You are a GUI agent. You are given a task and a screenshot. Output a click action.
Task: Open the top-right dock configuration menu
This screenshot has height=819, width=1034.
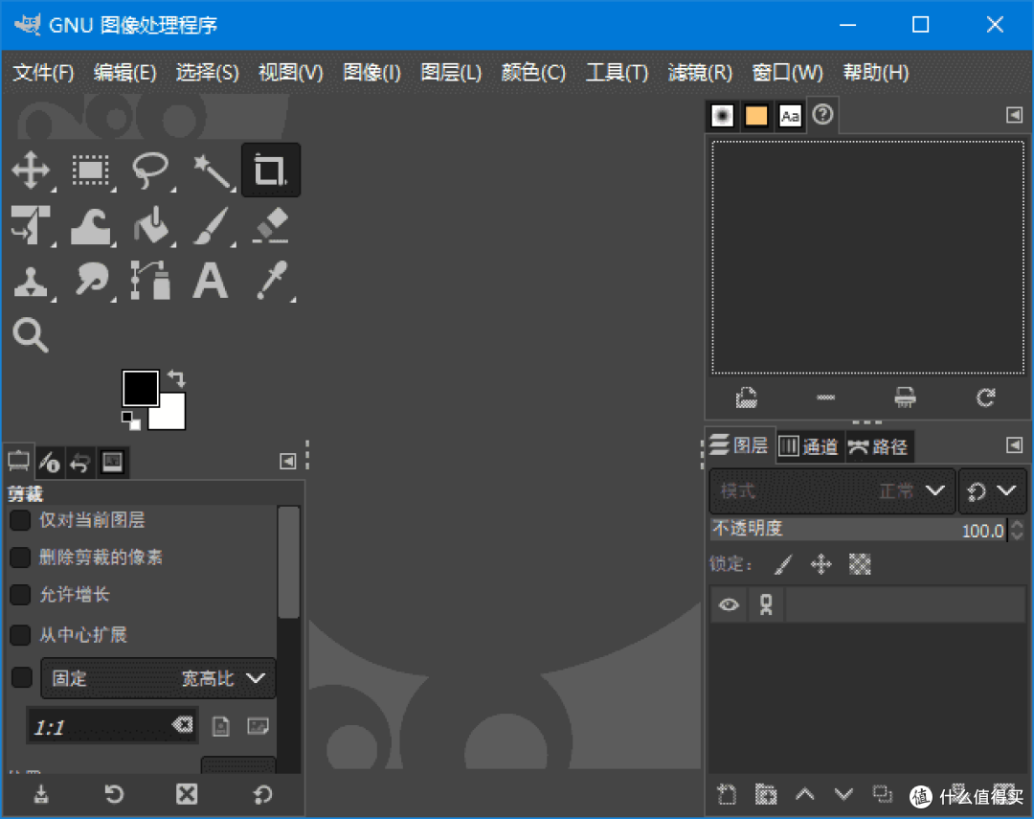click(1014, 115)
